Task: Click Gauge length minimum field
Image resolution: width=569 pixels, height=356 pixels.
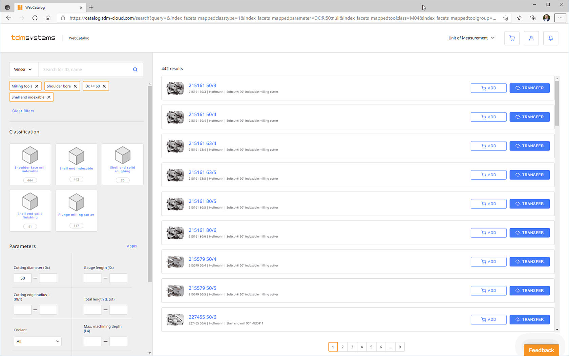Action: coord(93,278)
